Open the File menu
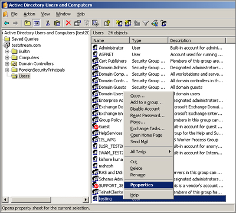This screenshot has height=213, width=236. tap(14, 14)
